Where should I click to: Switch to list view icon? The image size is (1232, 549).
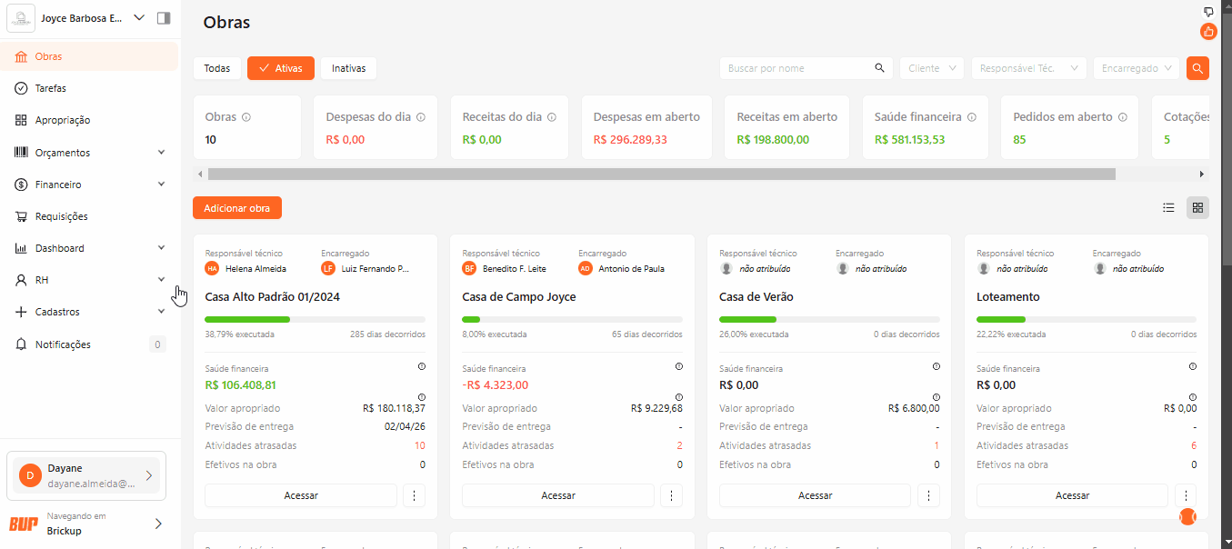[1168, 207]
